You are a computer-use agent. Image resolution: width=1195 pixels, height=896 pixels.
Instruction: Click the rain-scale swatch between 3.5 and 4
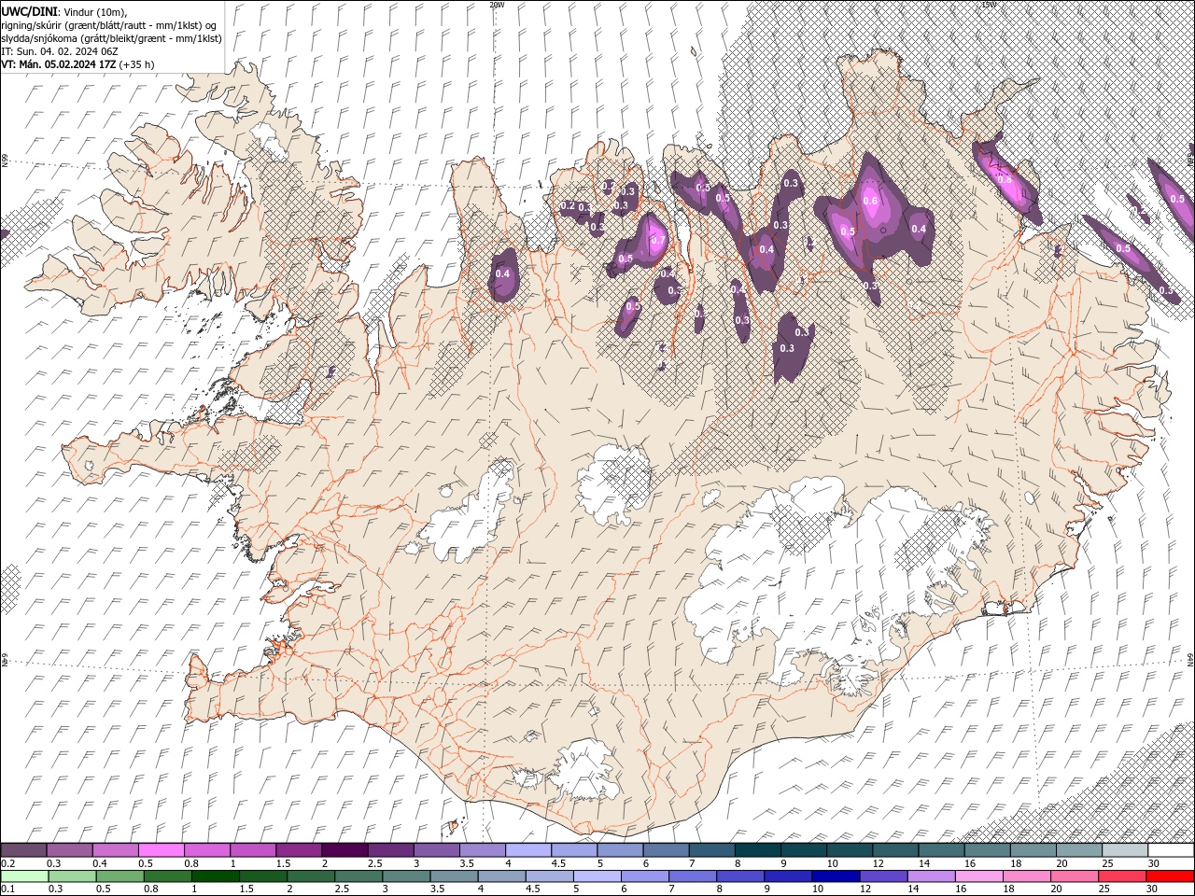(455, 876)
